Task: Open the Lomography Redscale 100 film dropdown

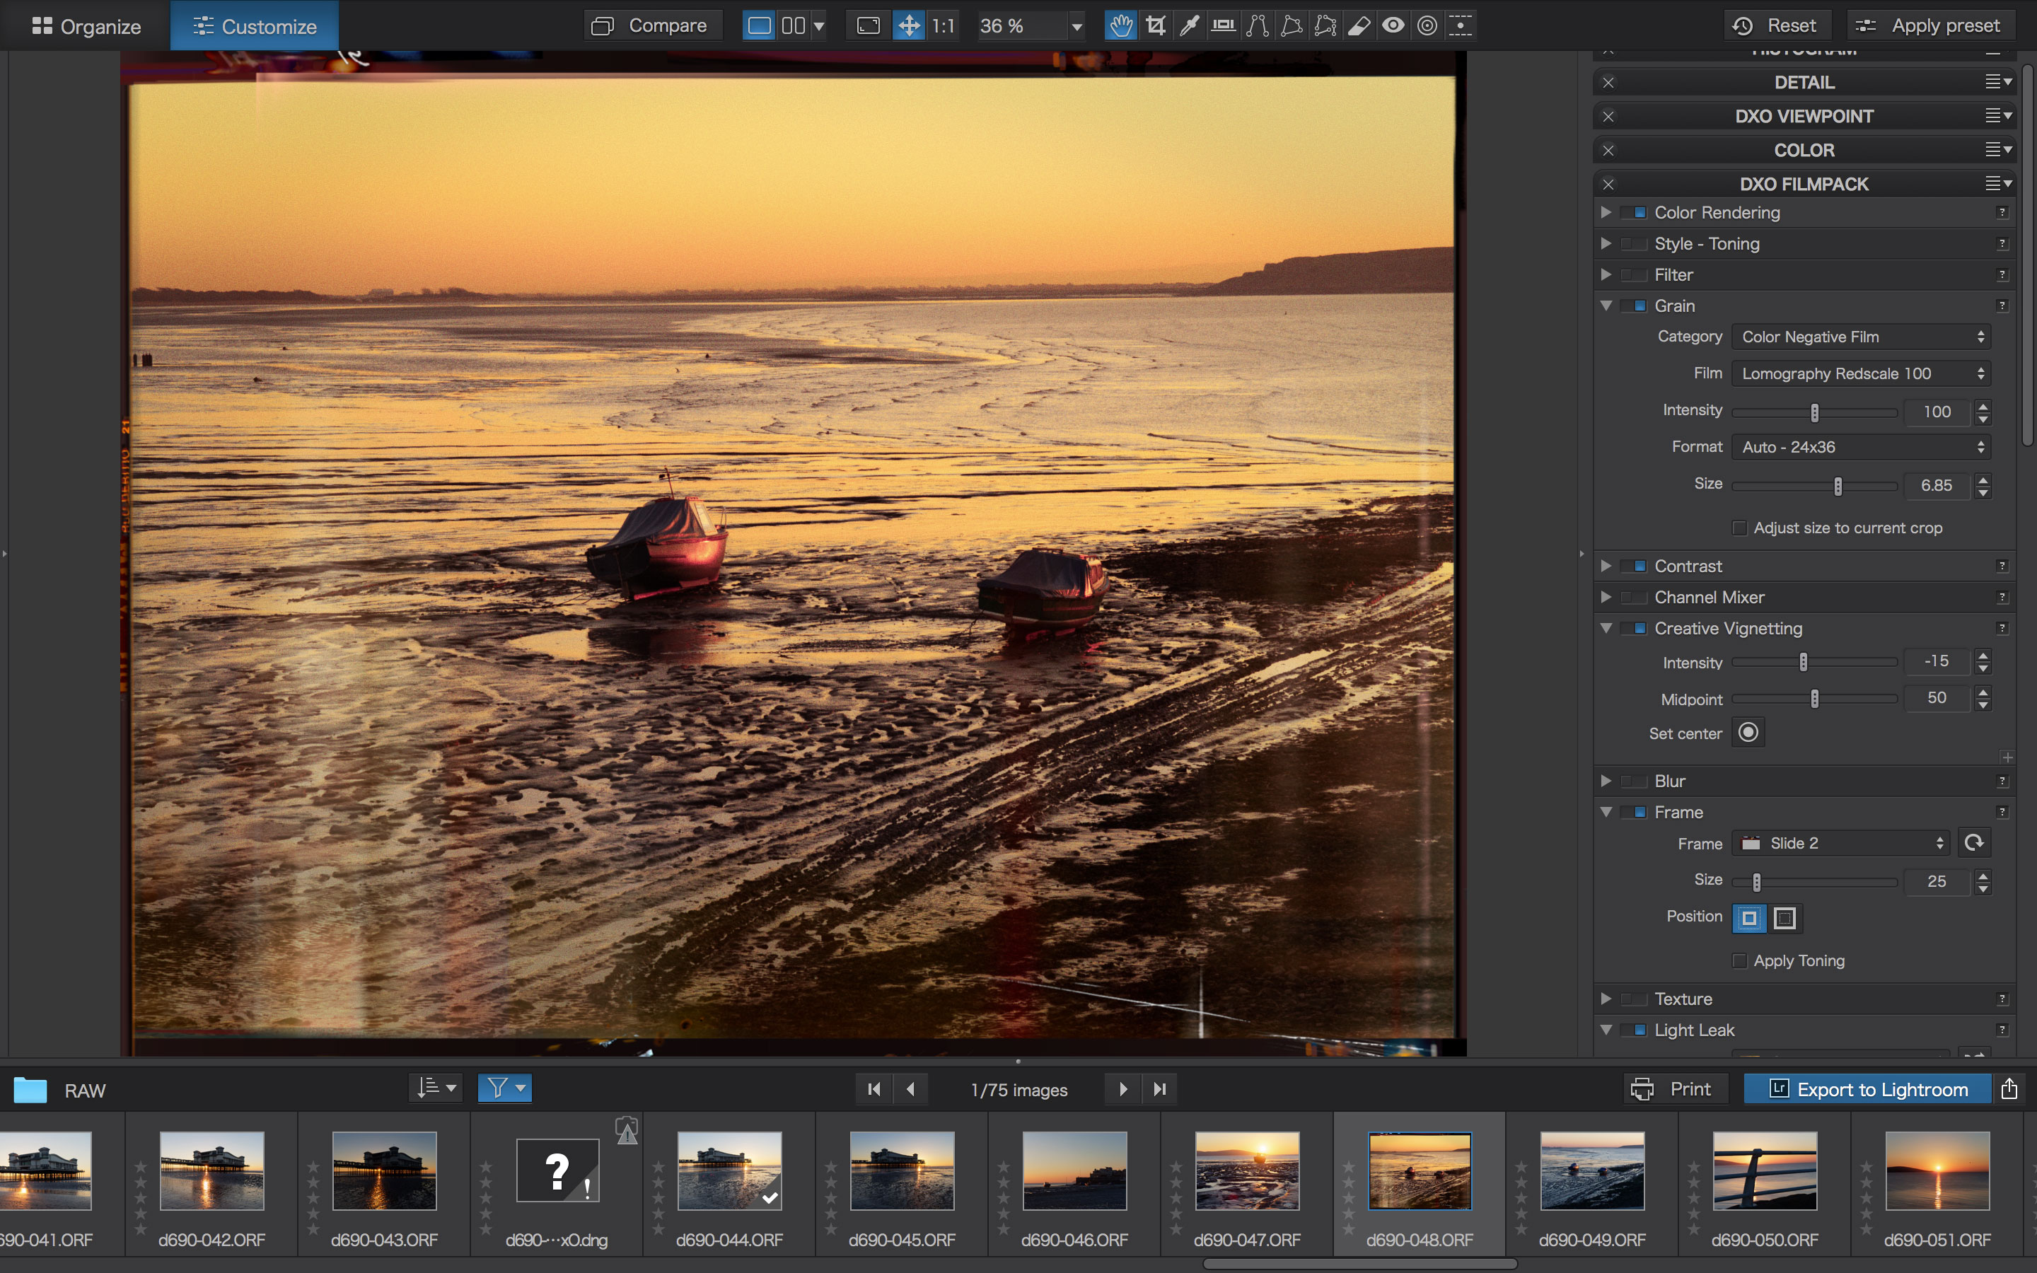Action: pyautogui.click(x=1861, y=373)
